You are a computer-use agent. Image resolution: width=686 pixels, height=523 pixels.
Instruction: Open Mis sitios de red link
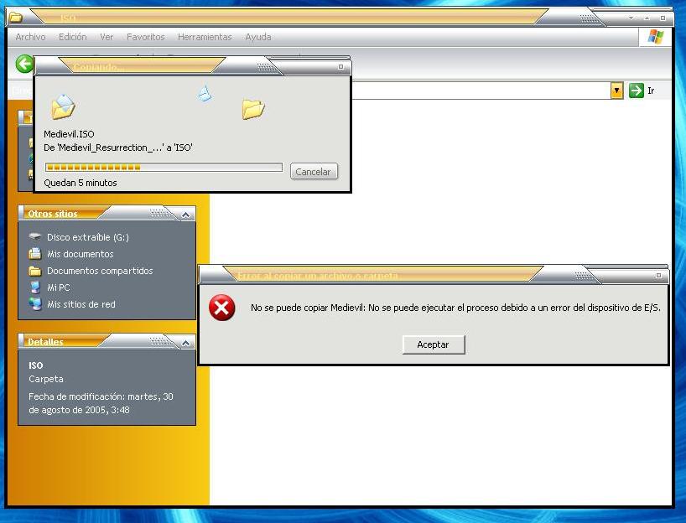click(x=81, y=304)
